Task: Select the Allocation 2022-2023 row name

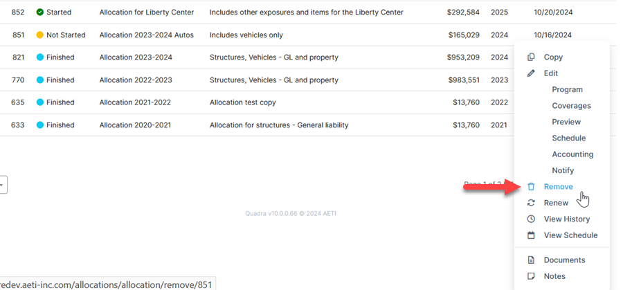Action: pyautogui.click(x=136, y=80)
